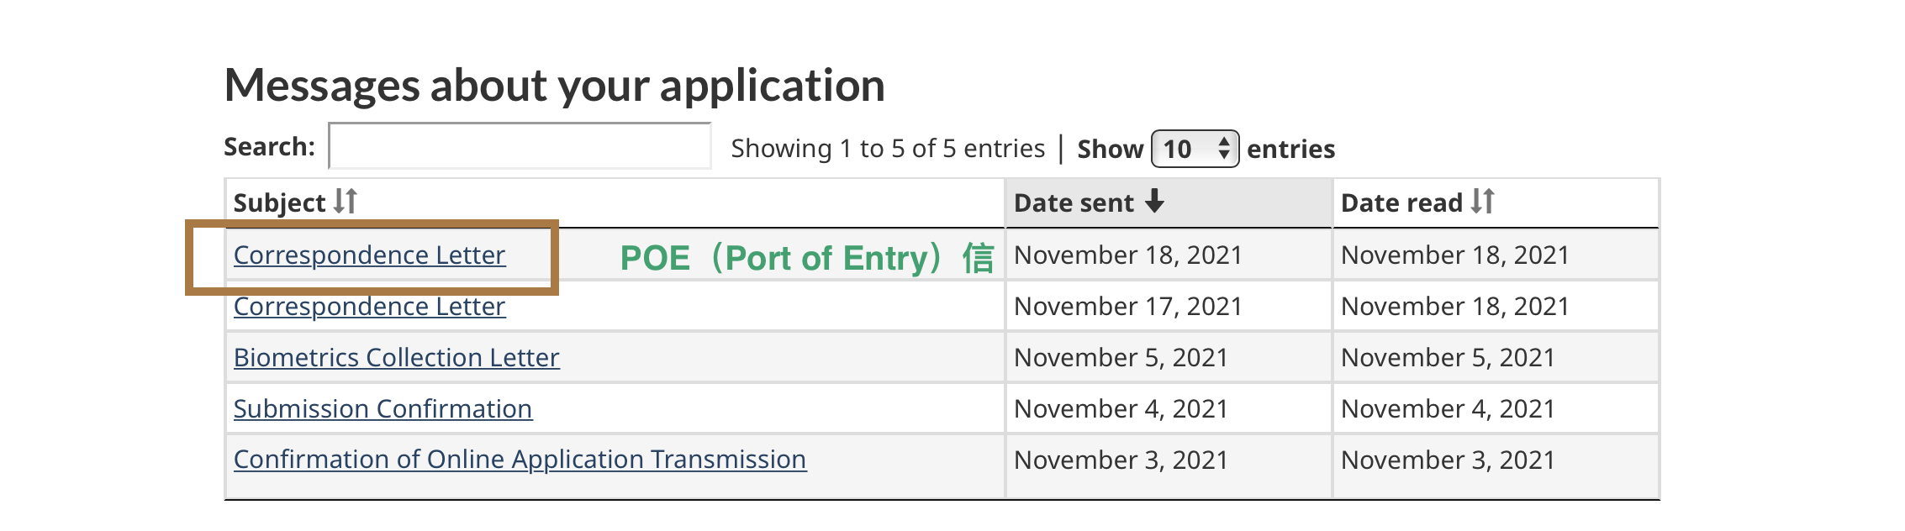The image size is (1905, 531).
Task: Open the Biometrics Collection Letter
Action: (x=397, y=357)
